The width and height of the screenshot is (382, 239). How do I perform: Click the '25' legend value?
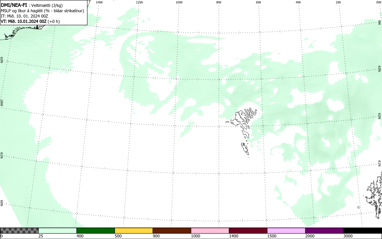[x=41, y=236]
